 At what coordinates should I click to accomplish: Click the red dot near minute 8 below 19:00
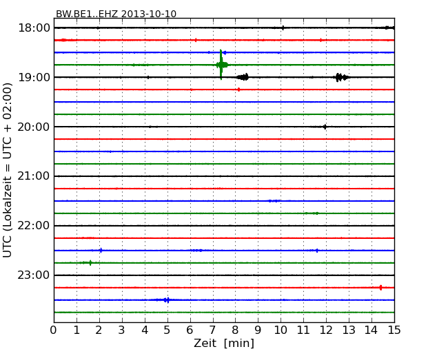[x=238, y=89]
